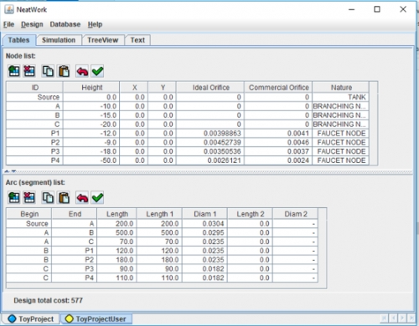Viewport: 419px width, 326px height.
Task: Switch to the Simulation tab
Action: pyautogui.click(x=59, y=40)
